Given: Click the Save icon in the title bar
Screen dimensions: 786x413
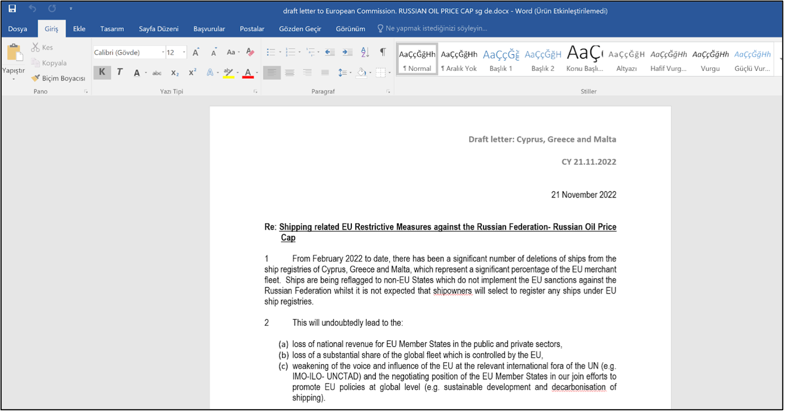Looking at the screenshot, I should pos(12,9).
